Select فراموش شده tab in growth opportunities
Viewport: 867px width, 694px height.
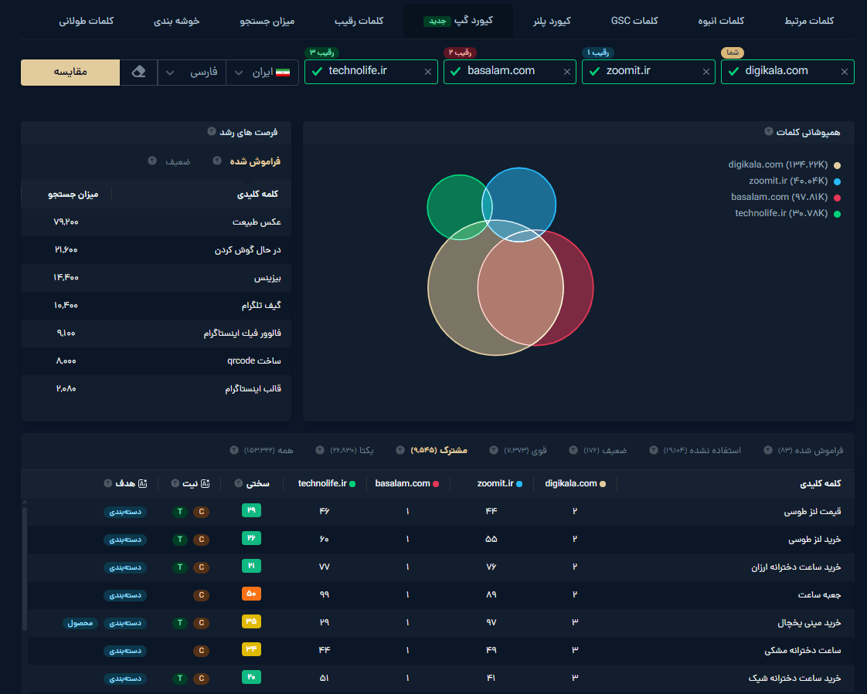pos(255,161)
